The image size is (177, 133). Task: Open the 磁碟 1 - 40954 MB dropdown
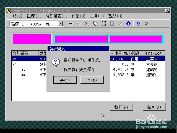[x=61, y=24]
